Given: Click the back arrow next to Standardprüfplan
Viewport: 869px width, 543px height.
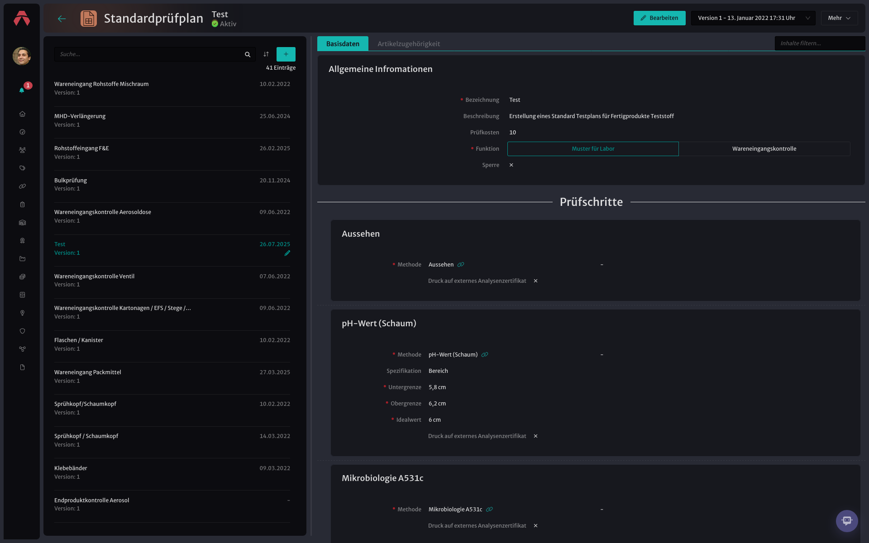Looking at the screenshot, I should [62, 19].
